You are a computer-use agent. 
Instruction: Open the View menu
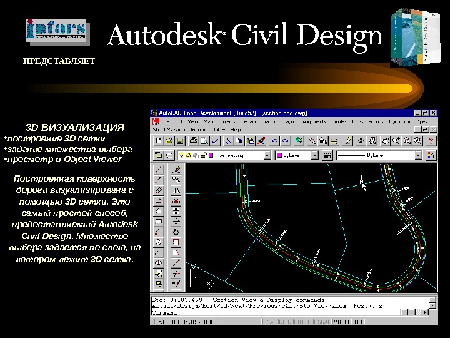point(193,121)
